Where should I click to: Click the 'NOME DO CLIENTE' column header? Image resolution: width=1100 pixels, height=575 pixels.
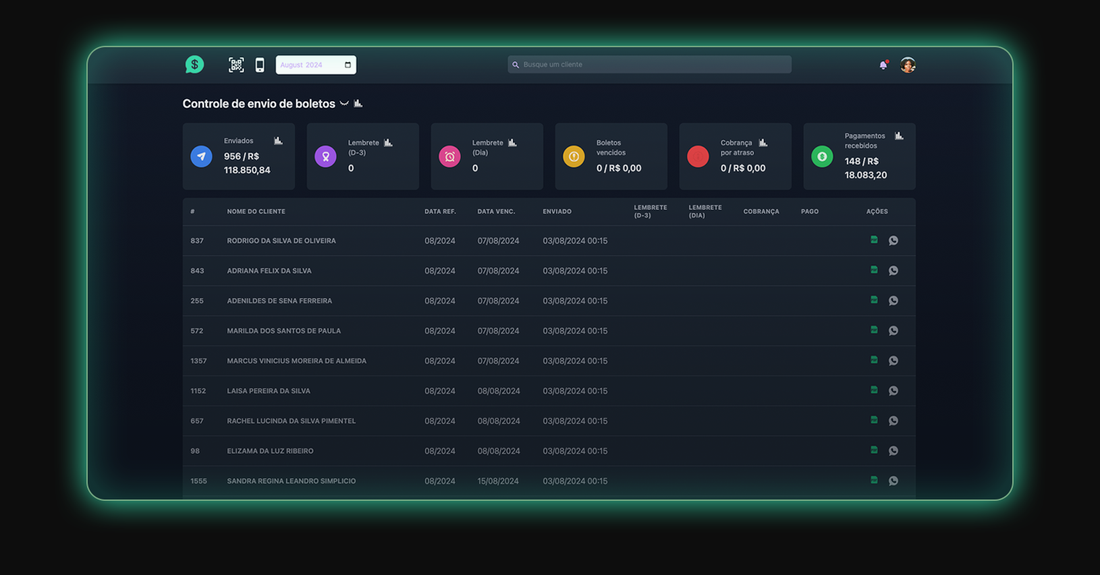[x=256, y=212]
